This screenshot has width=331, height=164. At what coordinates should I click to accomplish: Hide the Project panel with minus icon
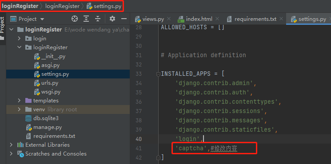tap(124, 19)
